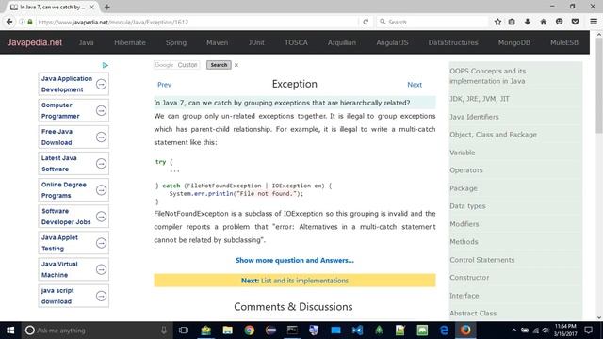Open the JUnit nav menu item
Screen dimensions: 603x339
(x=256, y=42)
